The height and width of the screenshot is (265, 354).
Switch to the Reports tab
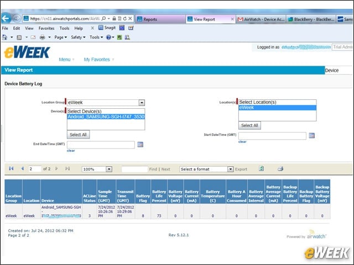click(x=160, y=19)
